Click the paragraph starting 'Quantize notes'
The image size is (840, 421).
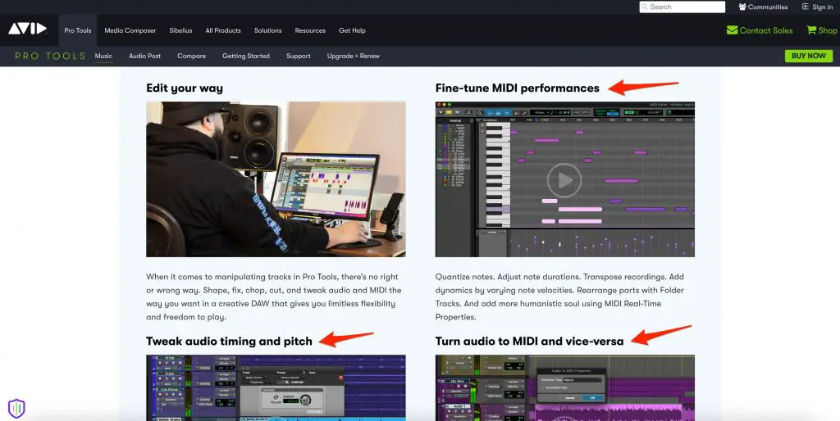[x=559, y=297]
